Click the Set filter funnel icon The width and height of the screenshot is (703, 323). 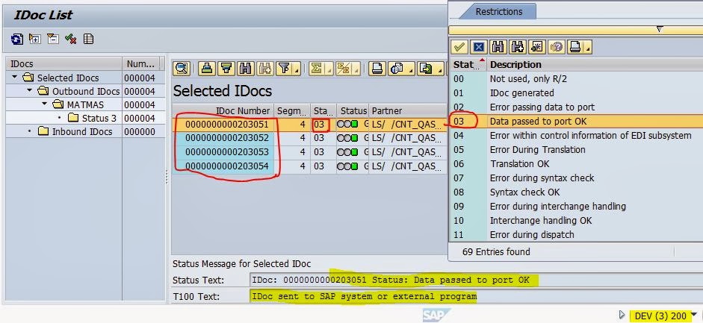point(284,69)
